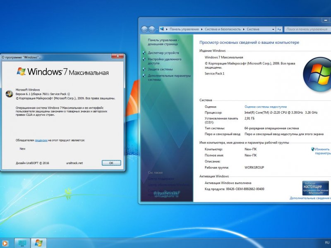The height and width of the screenshot is (248, 331).
Task: Focus the 'Поиск в панели управления' search box
Action: 307,29
